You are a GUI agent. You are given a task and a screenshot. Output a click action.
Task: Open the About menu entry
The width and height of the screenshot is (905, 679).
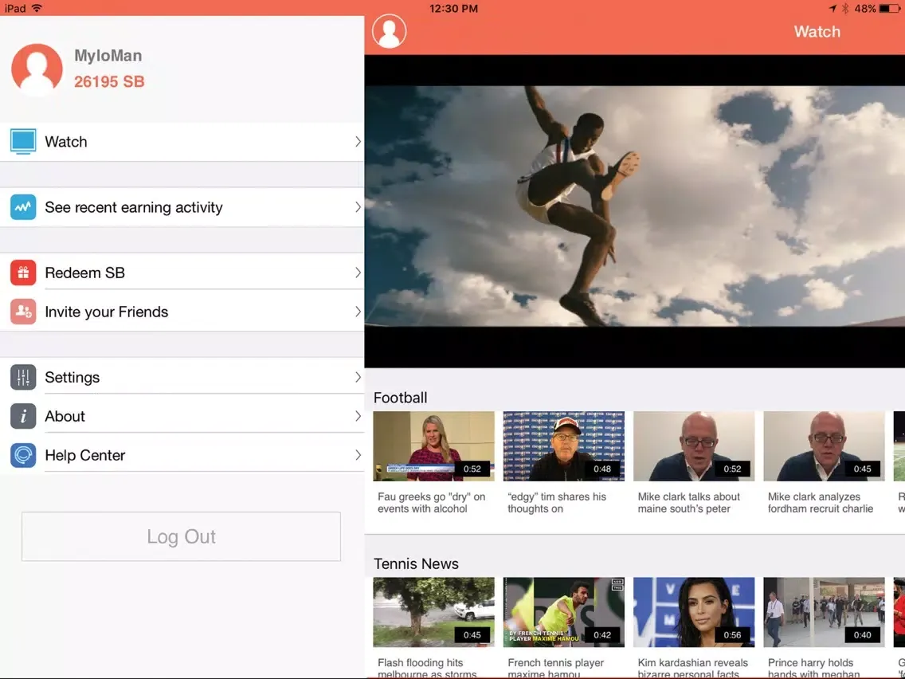pos(182,416)
